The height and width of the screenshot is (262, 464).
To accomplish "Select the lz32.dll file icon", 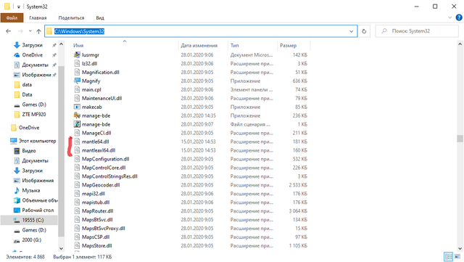I will [77, 63].
